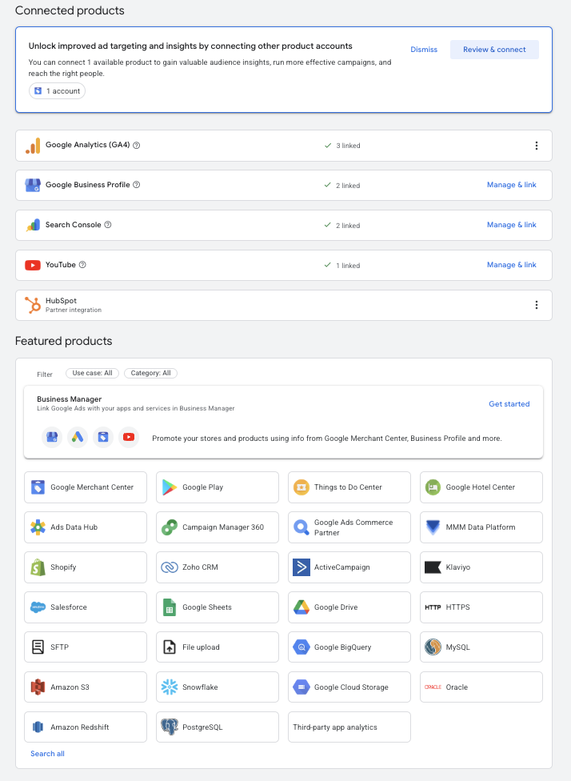571x781 pixels.
Task: Open the Zoho CRM card
Action: (218, 567)
